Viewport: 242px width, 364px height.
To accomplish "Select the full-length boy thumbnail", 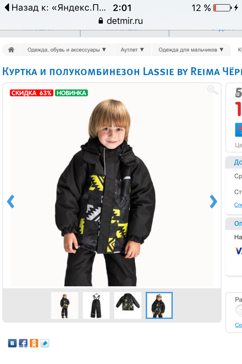I will (x=65, y=305).
